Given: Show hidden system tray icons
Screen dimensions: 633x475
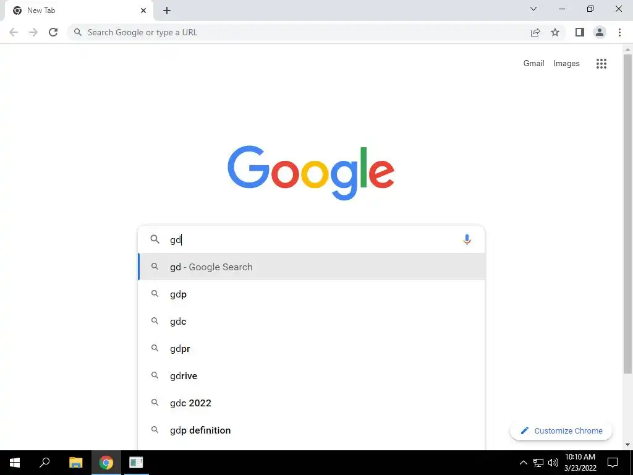Looking at the screenshot, I should (523, 463).
